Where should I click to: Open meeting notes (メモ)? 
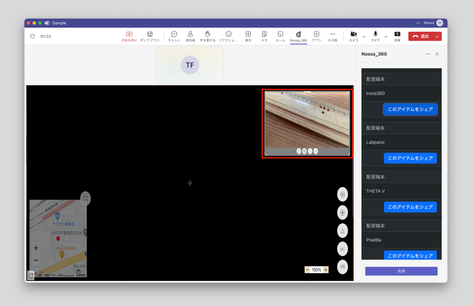coord(264,36)
